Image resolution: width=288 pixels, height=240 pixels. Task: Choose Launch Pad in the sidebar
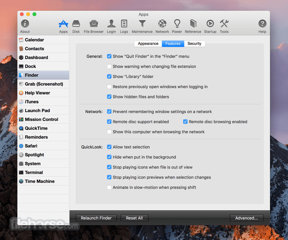(43, 111)
